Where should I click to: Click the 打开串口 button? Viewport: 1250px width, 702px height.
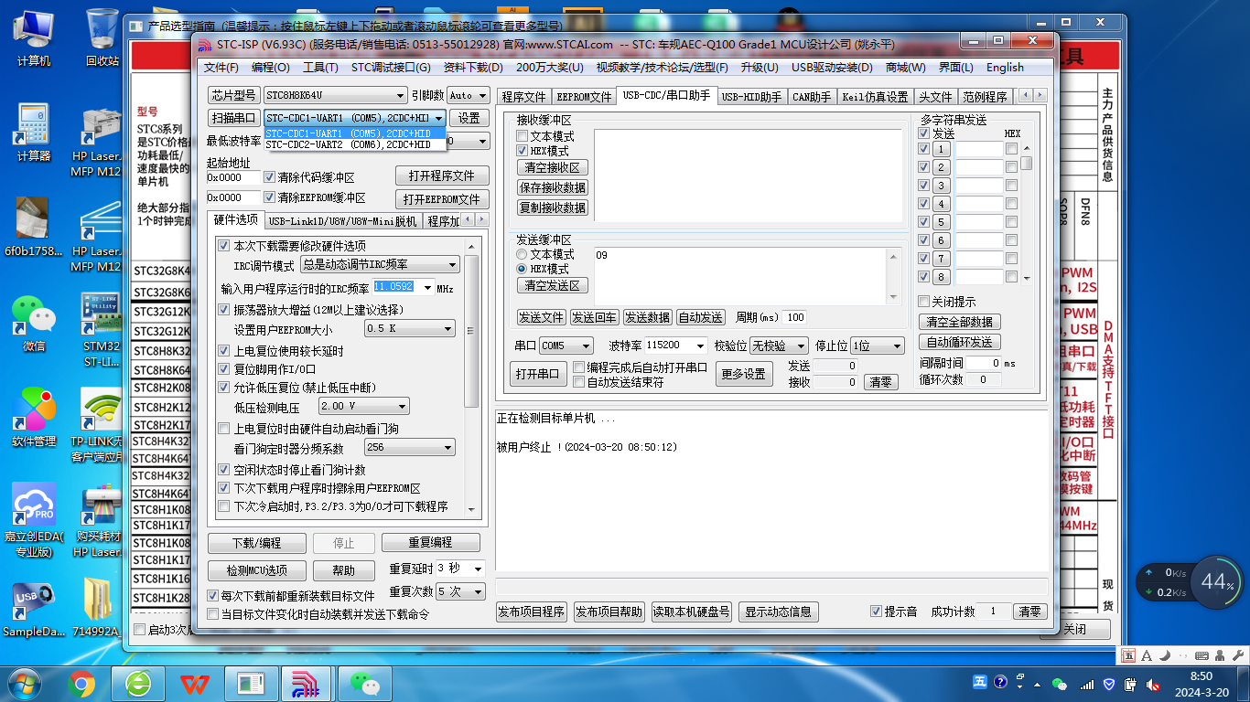click(x=536, y=374)
